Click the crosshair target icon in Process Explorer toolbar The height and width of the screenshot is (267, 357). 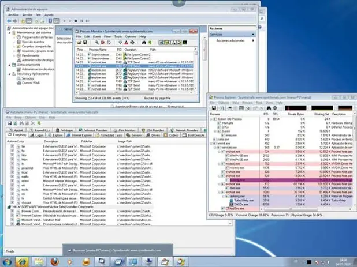tap(275, 108)
